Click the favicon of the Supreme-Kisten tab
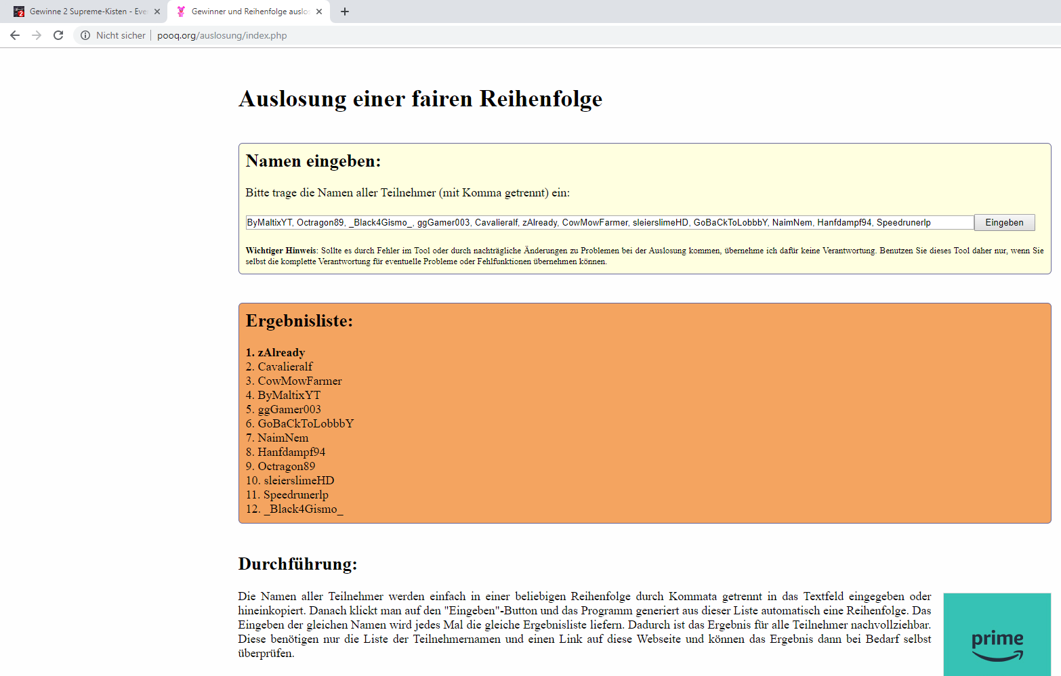The image size is (1061, 676). pos(19,12)
